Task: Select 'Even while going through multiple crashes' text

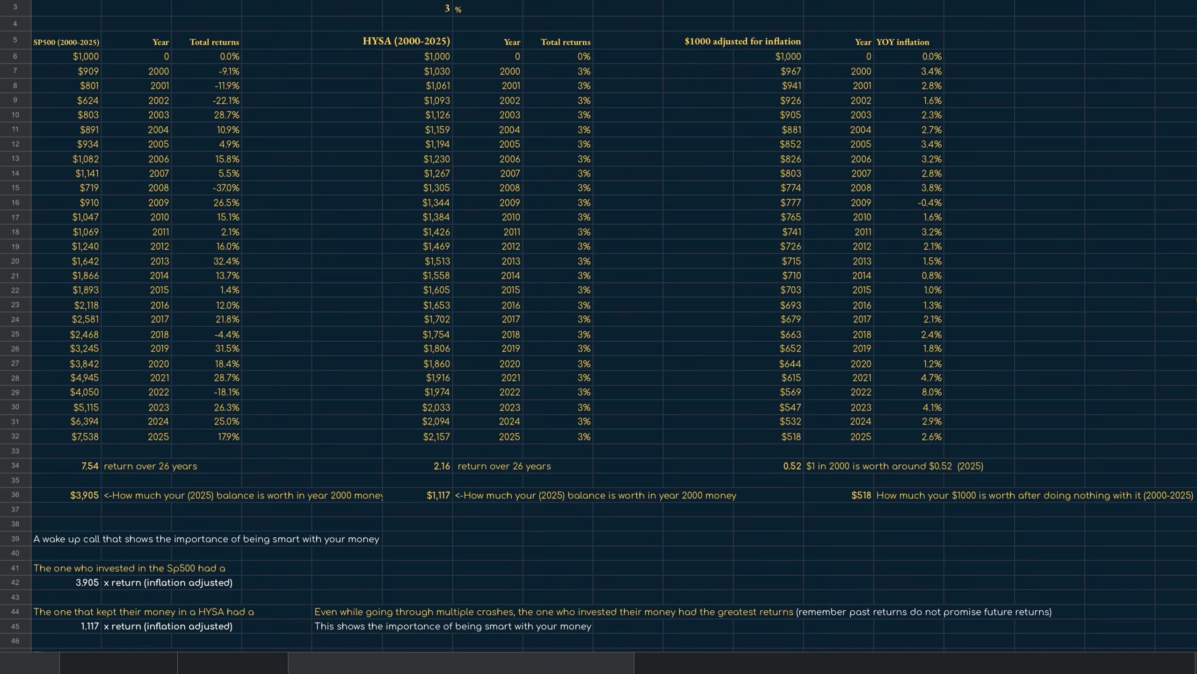Action: point(683,612)
